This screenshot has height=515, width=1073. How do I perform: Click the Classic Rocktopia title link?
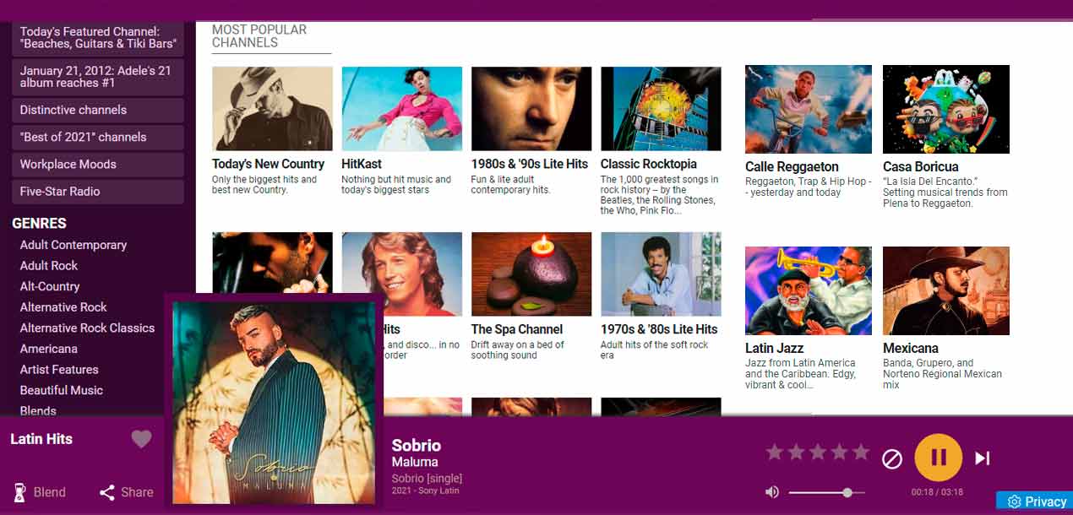tap(649, 164)
